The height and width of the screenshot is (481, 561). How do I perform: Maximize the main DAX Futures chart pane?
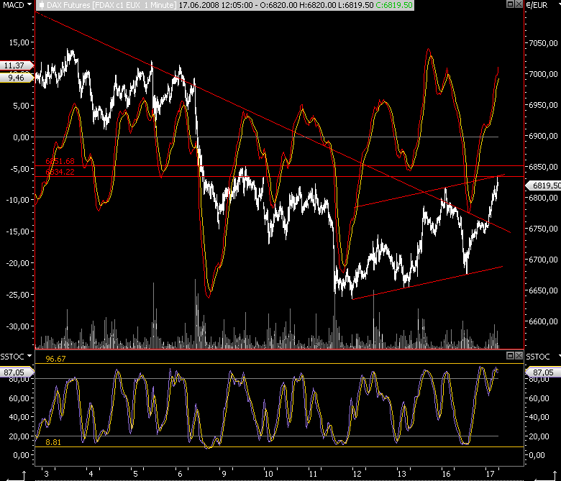511,4
